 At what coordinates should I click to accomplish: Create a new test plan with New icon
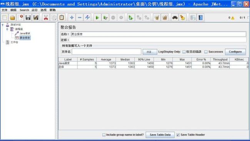click(x=5, y=18)
